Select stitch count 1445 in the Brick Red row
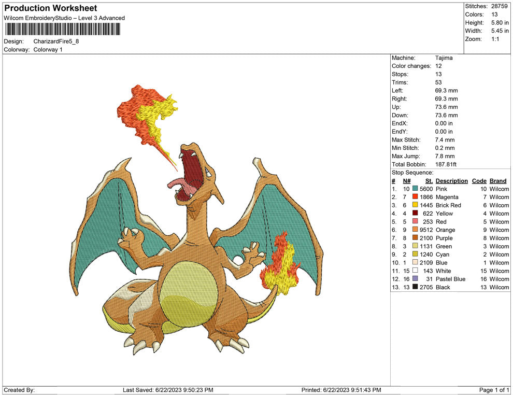This screenshot has width=513, height=395. click(426, 205)
